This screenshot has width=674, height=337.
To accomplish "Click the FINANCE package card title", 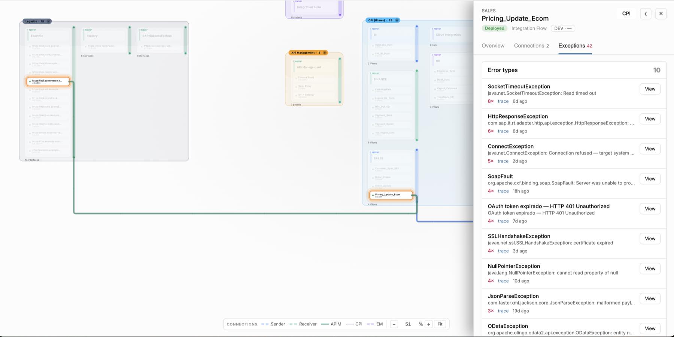I will pos(380,79).
